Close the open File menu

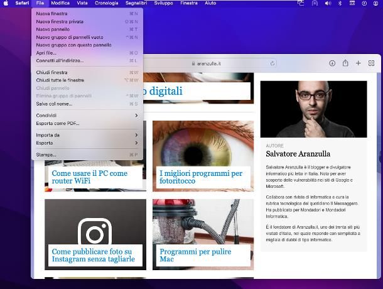40,3
